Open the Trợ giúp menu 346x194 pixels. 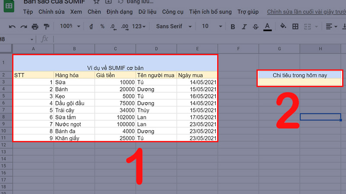pyautogui.click(x=248, y=12)
